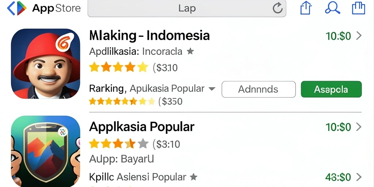Open the red hat character app icon
Viewport: 374px width, 187px height.
pos(46,64)
